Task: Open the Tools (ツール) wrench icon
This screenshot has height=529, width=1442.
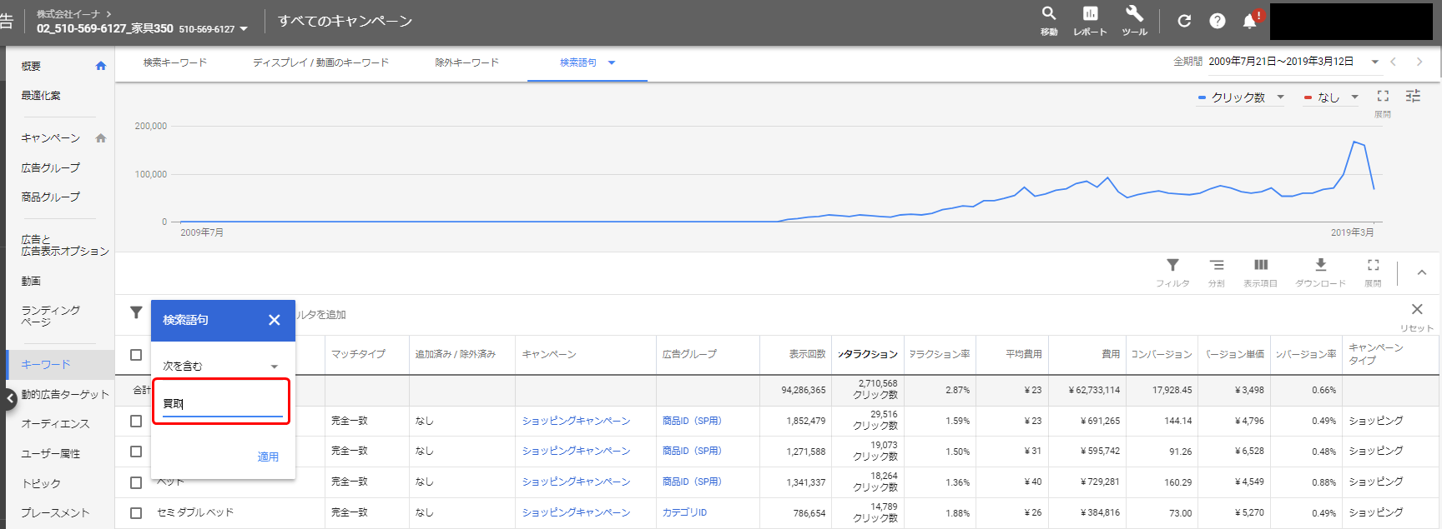Action: pyautogui.click(x=1134, y=14)
